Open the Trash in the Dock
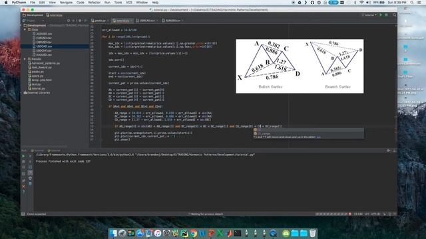 313,233
